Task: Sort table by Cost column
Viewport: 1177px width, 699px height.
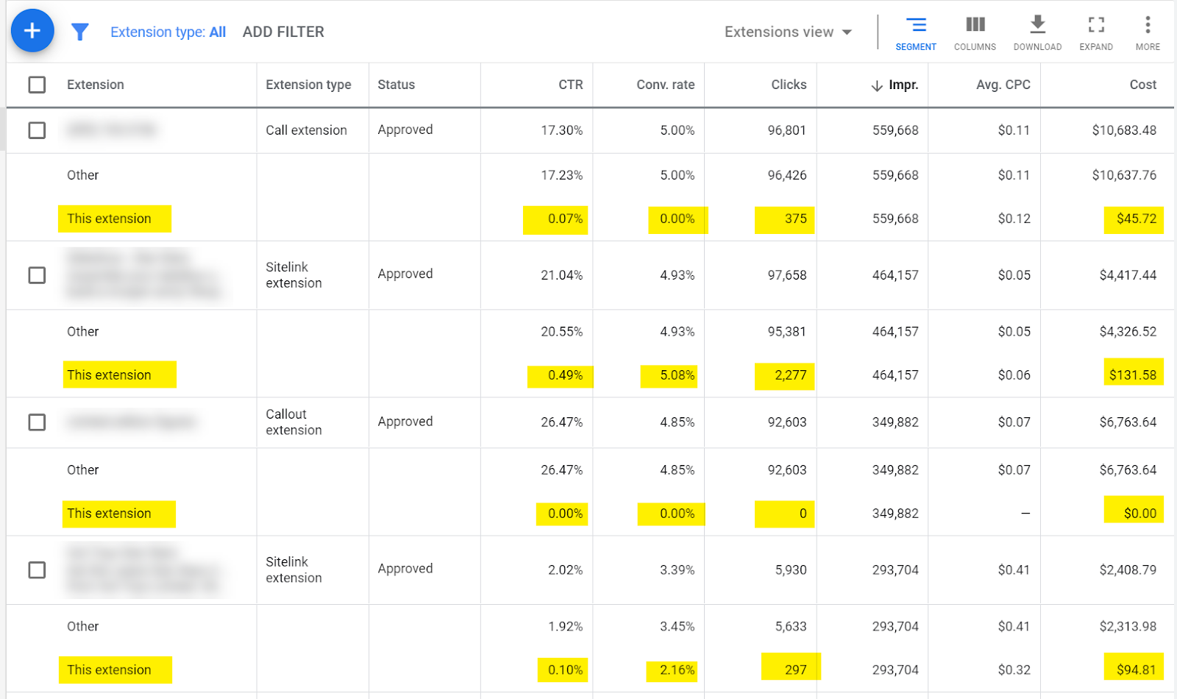Action: coord(1142,85)
